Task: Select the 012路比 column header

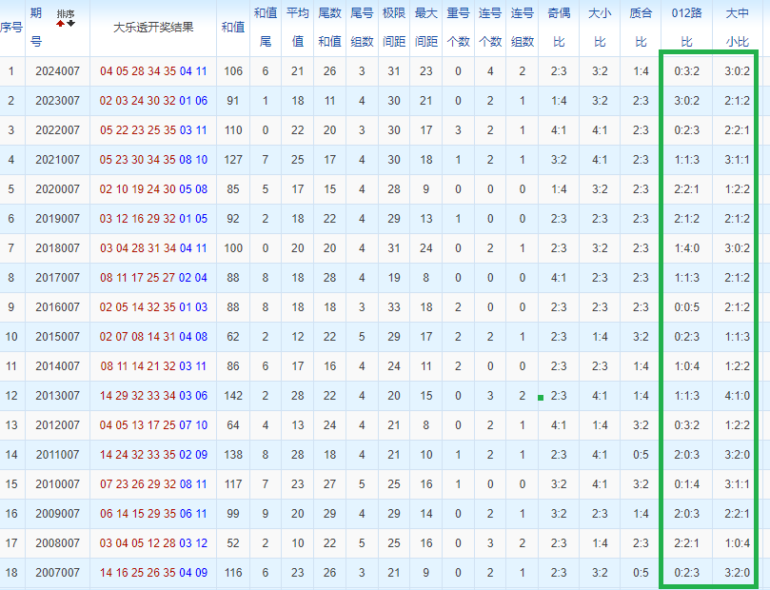Action: [686, 27]
